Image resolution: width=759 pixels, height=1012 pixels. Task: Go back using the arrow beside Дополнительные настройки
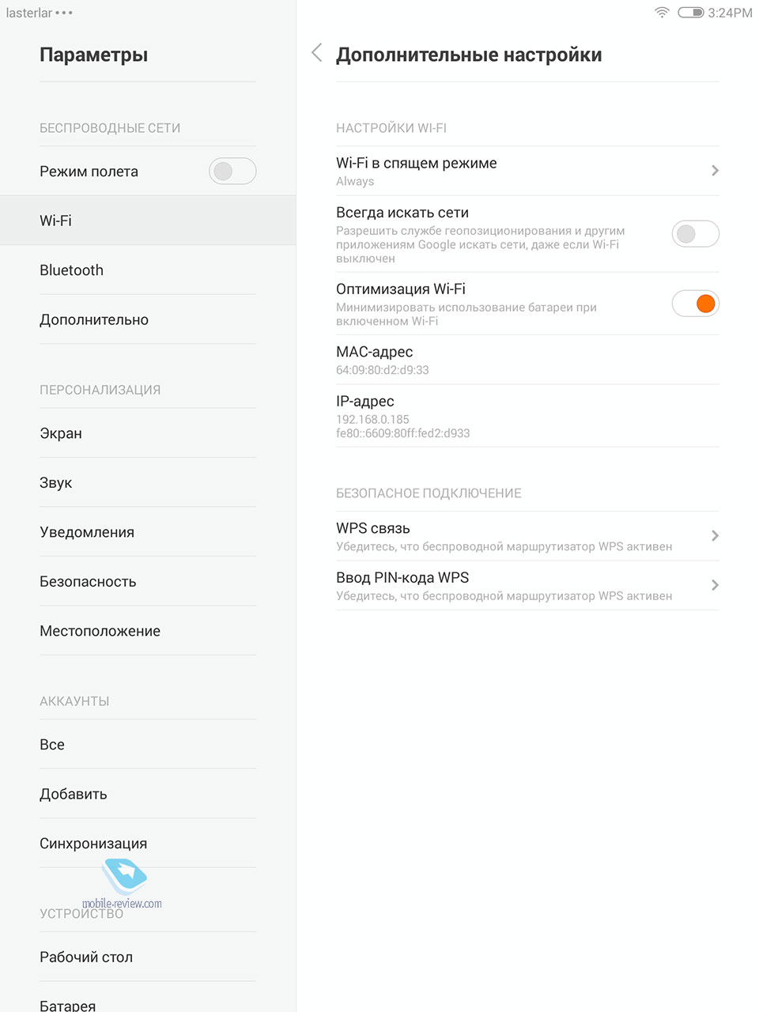pos(317,53)
